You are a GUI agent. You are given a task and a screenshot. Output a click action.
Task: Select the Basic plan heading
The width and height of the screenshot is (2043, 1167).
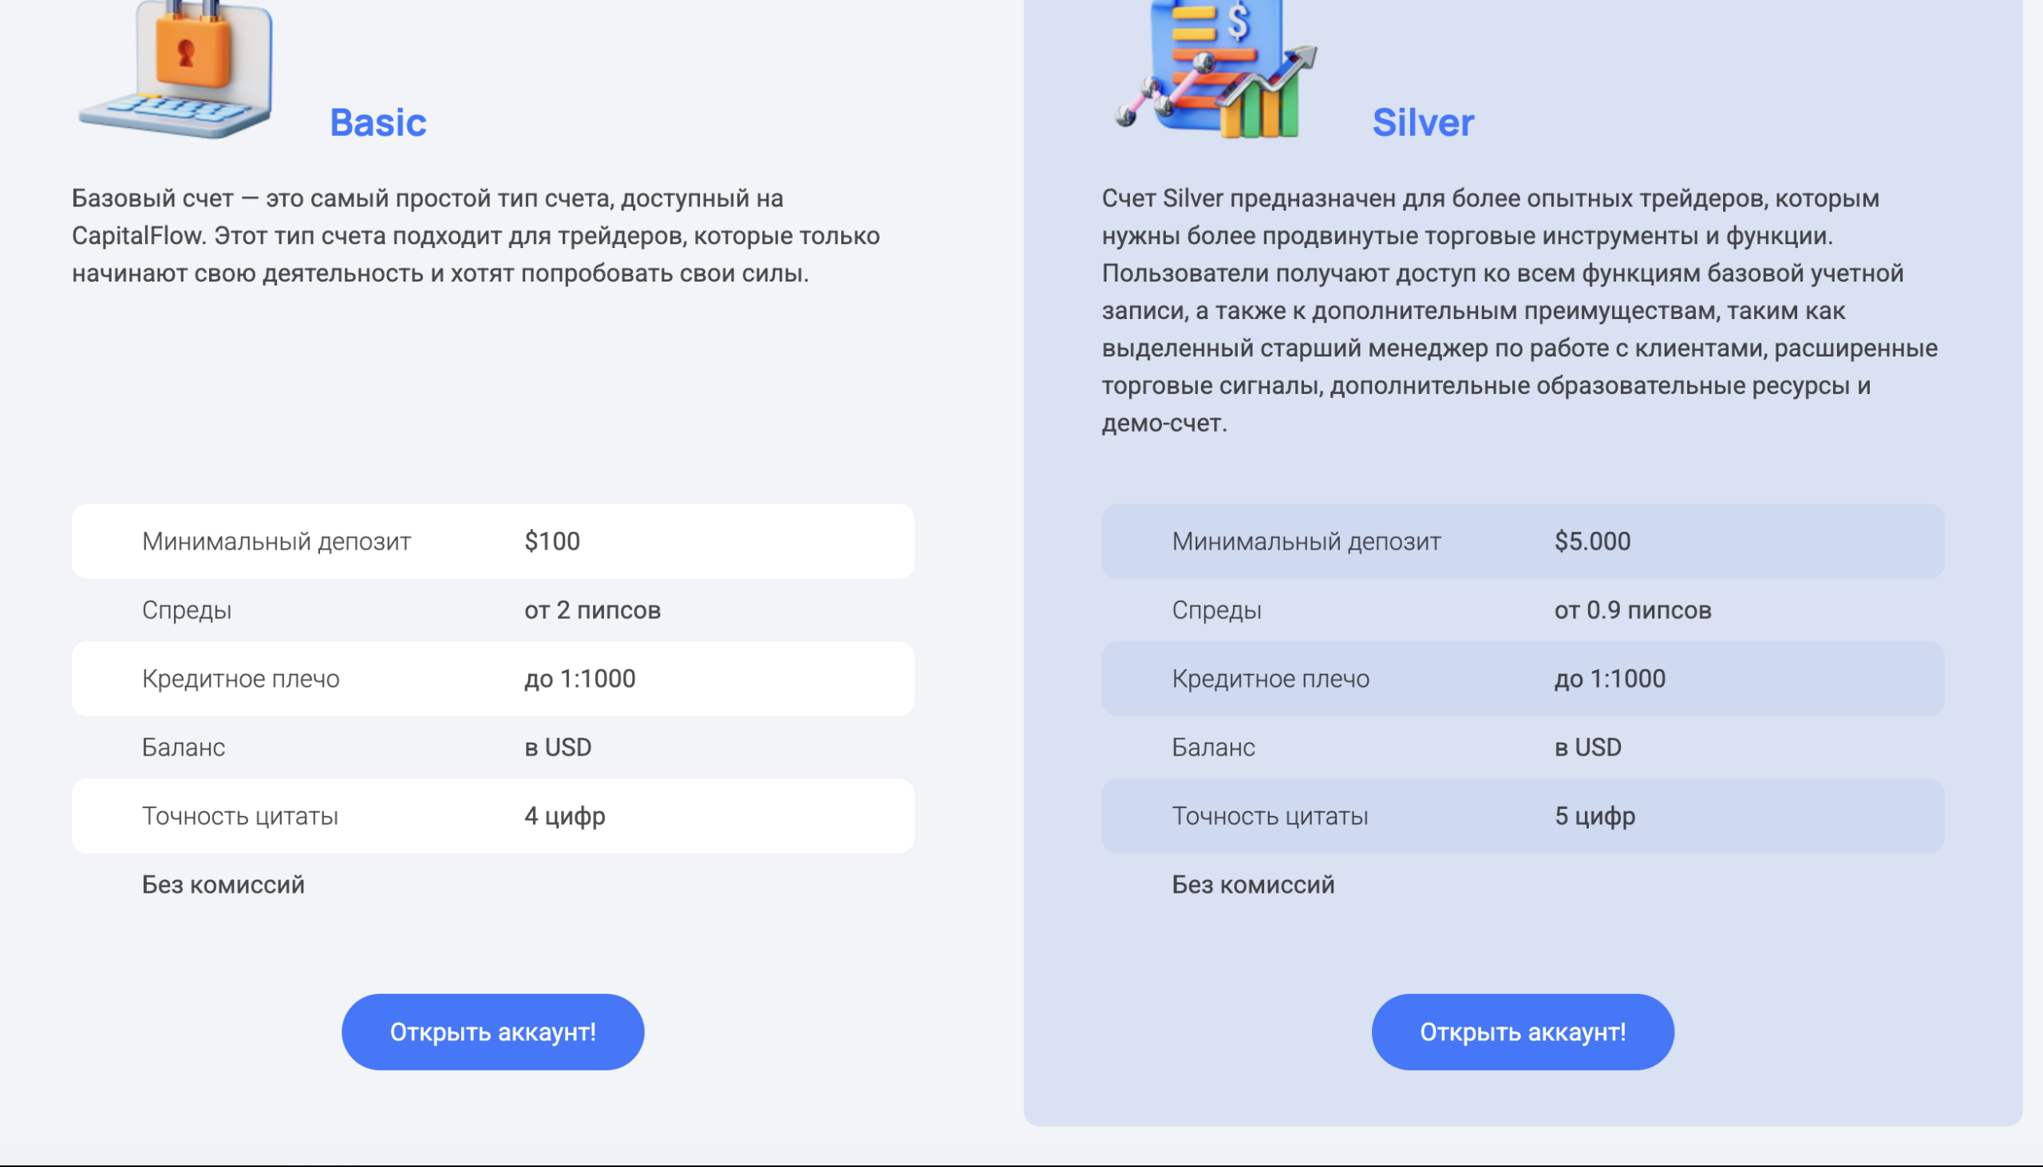click(x=377, y=123)
